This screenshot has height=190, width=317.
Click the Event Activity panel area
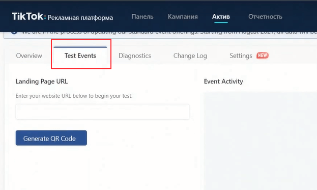tap(261, 141)
